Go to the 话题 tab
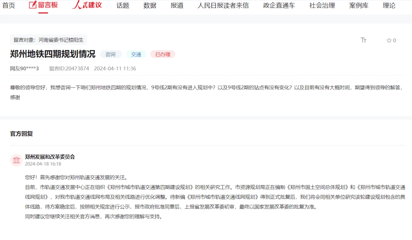 [123, 5]
